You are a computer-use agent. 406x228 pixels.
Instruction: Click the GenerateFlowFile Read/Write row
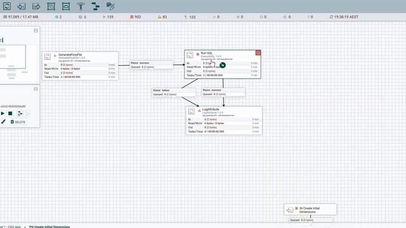pyautogui.click(x=80, y=69)
